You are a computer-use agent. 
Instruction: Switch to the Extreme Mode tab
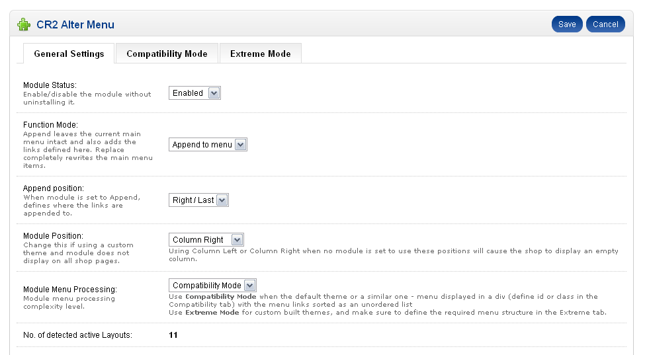coord(261,54)
